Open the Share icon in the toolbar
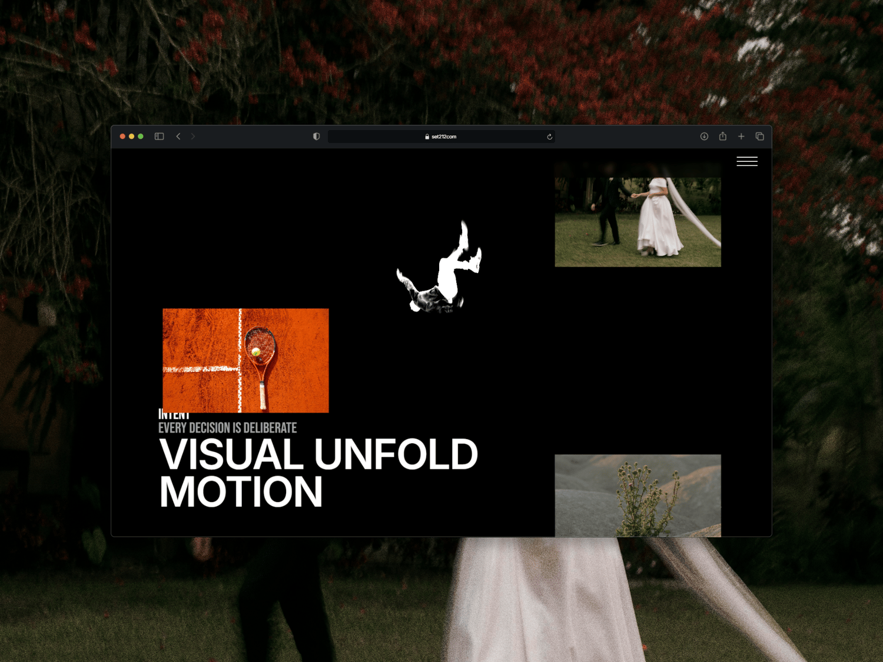The width and height of the screenshot is (883, 662). [x=723, y=136]
